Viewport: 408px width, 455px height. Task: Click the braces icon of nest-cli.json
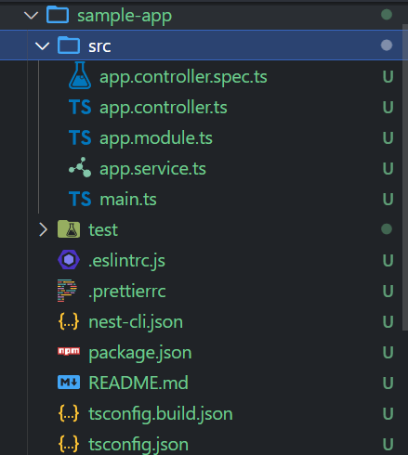point(69,321)
